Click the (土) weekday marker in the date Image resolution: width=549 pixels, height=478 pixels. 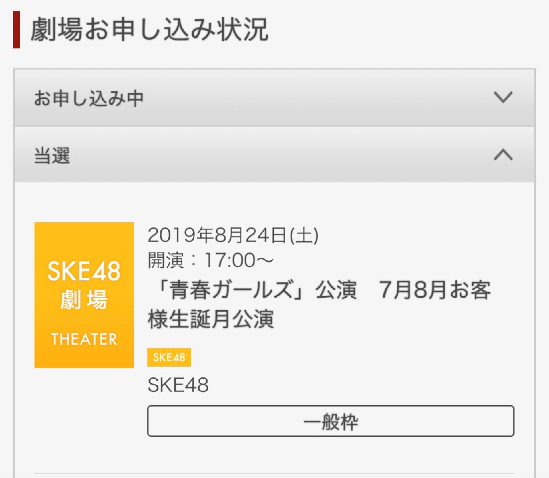point(304,236)
